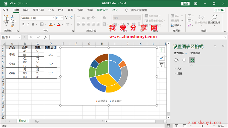Toggle bold formatting
Viewport: 228px width, 128px height.
tap(23, 24)
